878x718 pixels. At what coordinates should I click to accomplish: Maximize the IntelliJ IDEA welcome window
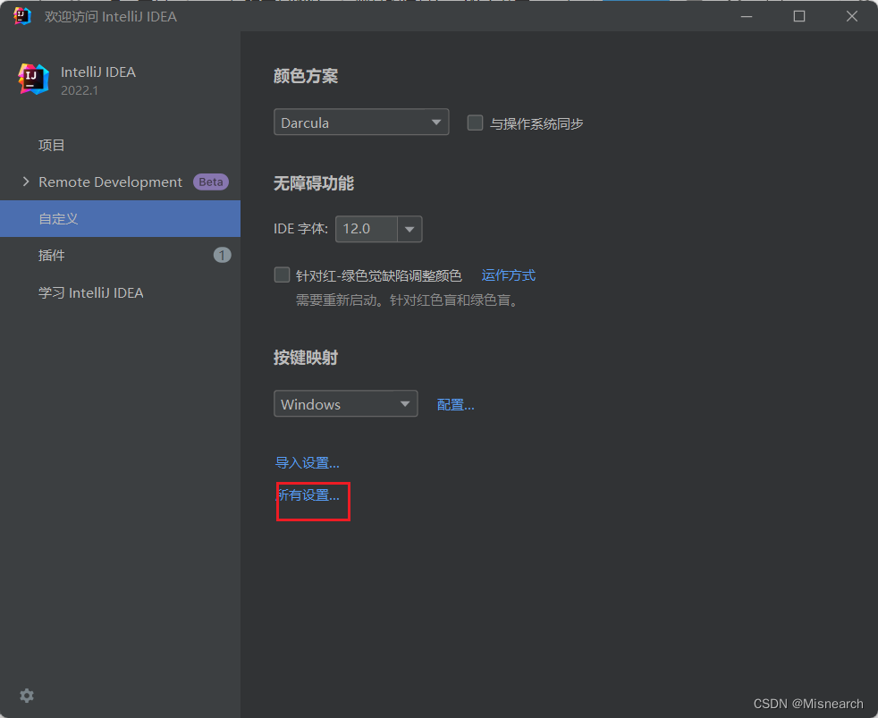click(799, 16)
